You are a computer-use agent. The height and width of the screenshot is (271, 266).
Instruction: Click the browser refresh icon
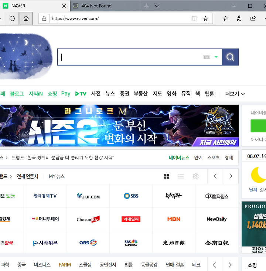(12, 18)
